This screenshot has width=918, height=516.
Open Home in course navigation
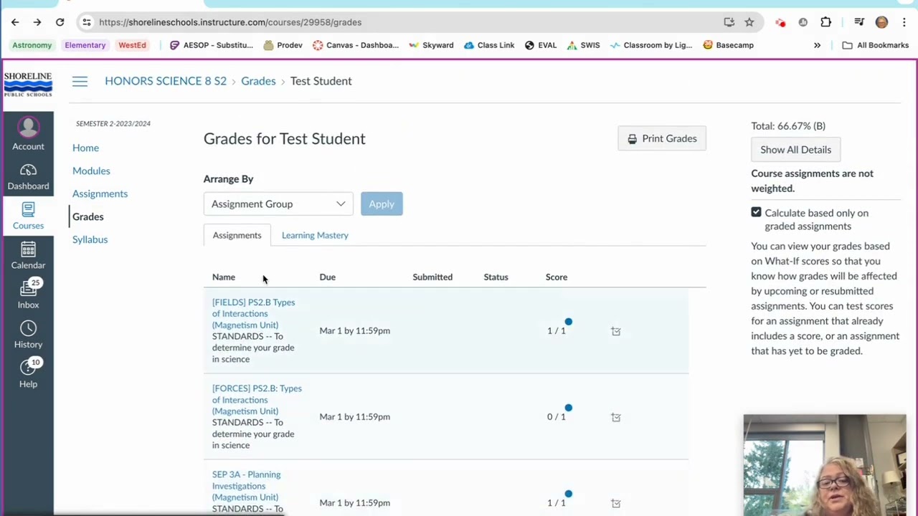[x=85, y=148]
